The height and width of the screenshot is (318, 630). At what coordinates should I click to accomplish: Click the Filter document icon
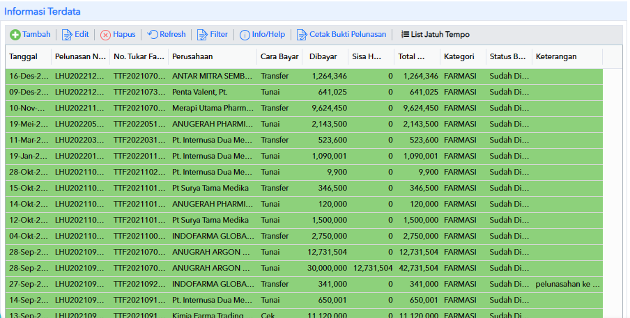pyautogui.click(x=202, y=35)
